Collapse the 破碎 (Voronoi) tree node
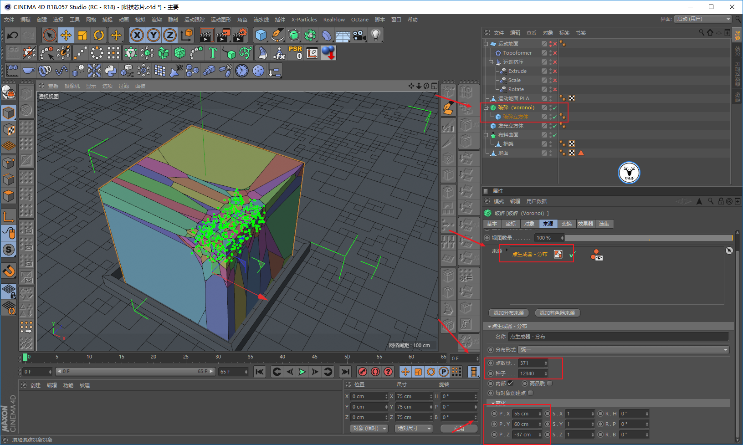The height and width of the screenshot is (445, 743). 486,107
